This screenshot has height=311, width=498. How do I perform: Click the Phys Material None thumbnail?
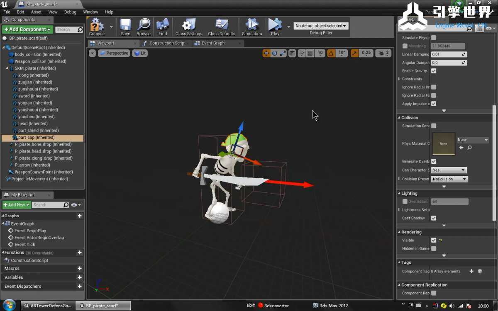(x=443, y=143)
